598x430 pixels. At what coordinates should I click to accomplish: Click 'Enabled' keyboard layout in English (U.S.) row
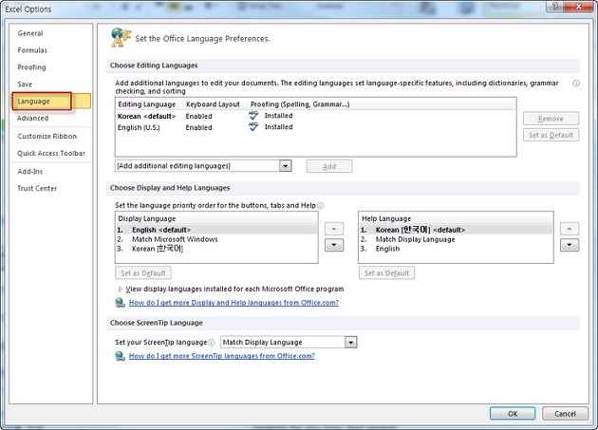198,127
